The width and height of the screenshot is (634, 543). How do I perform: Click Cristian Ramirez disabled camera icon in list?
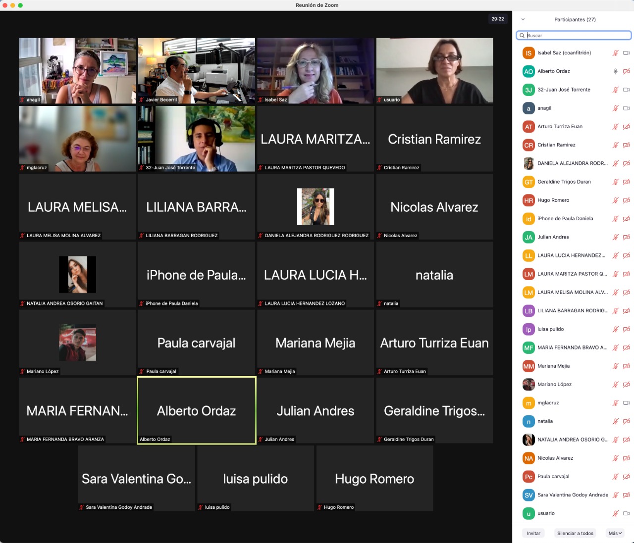tap(626, 145)
